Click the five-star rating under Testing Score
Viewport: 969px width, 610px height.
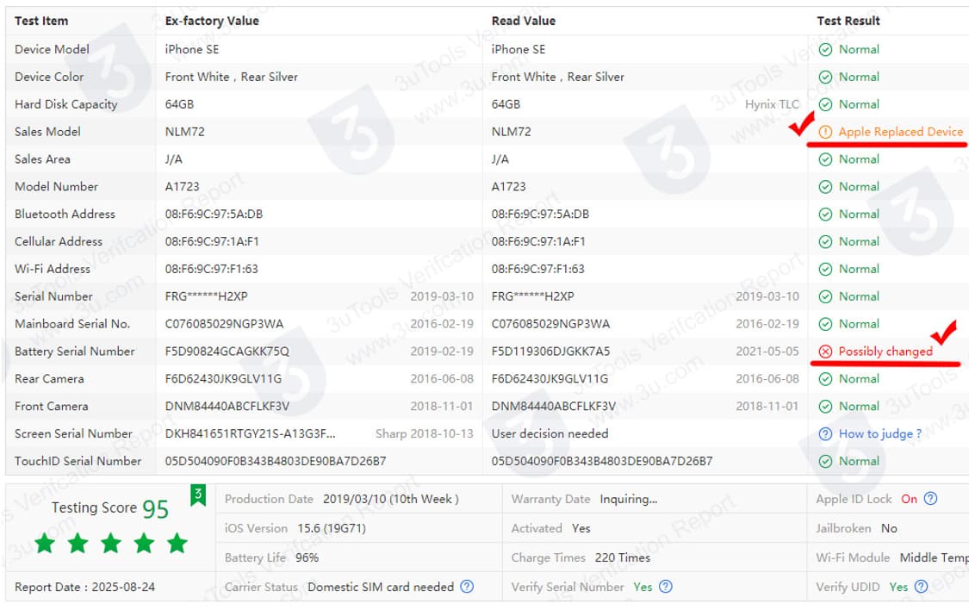pos(111,544)
